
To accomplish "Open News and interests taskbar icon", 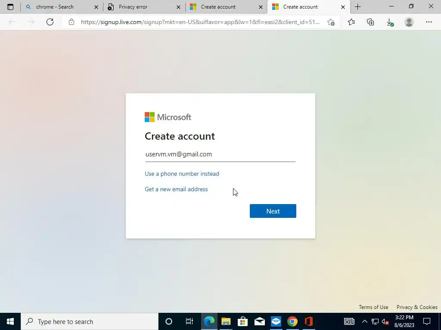I will pos(349,321).
